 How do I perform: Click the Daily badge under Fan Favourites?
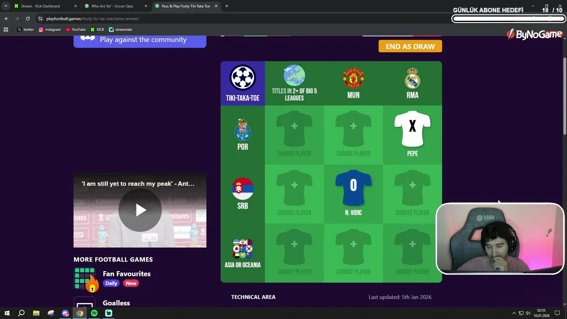[x=111, y=283]
